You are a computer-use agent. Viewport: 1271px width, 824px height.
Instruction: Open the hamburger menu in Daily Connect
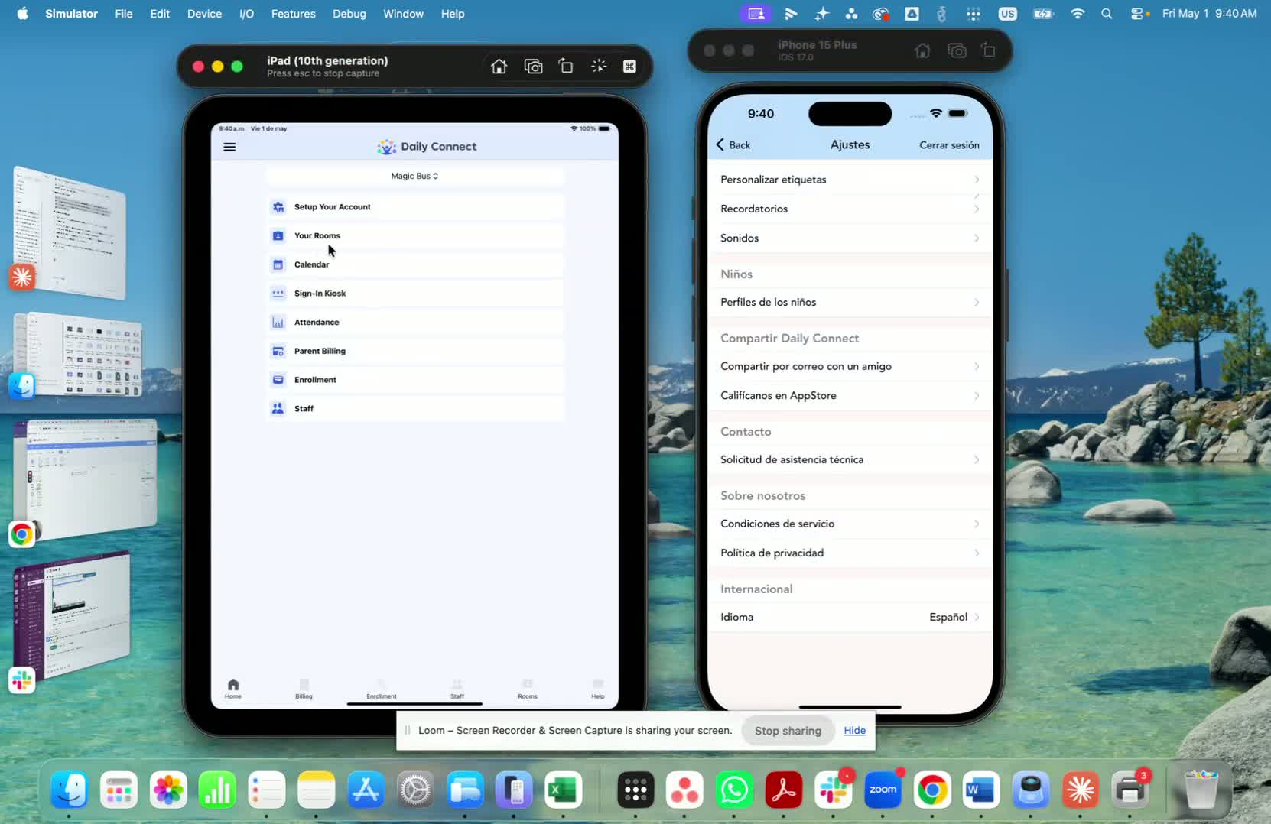(229, 147)
